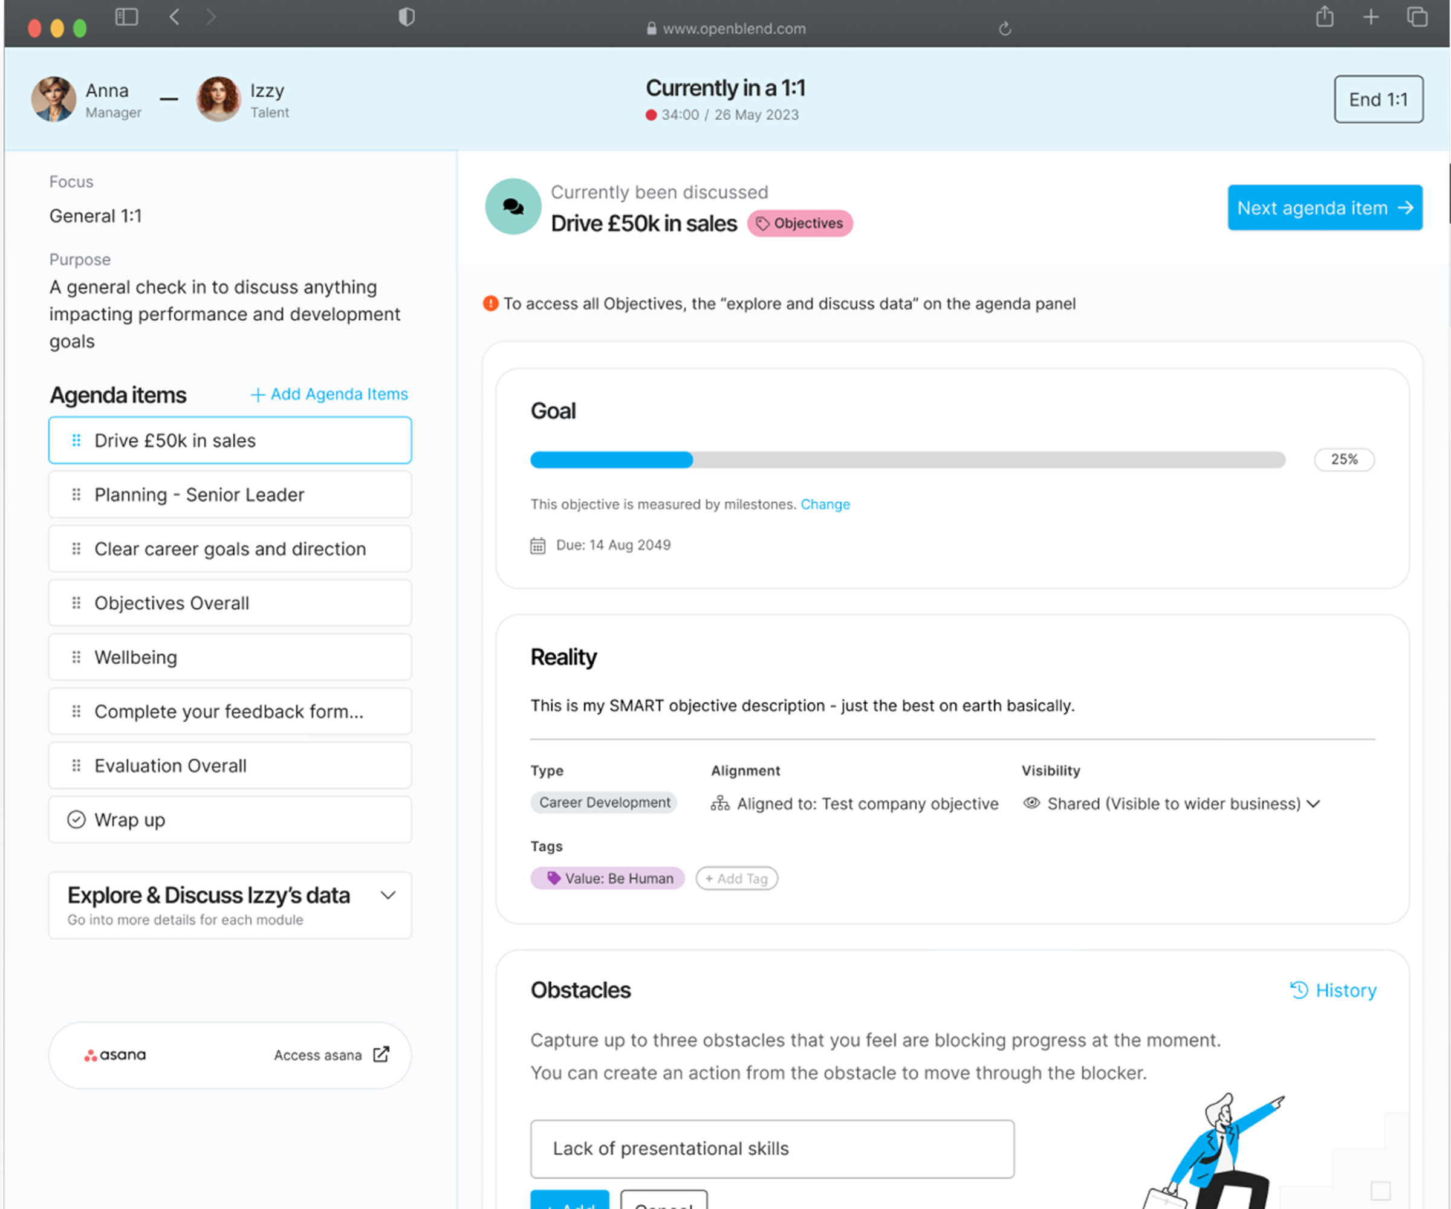Click the hierarchy icon beside Test company objective
This screenshot has width=1451, height=1209.
(720, 803)
